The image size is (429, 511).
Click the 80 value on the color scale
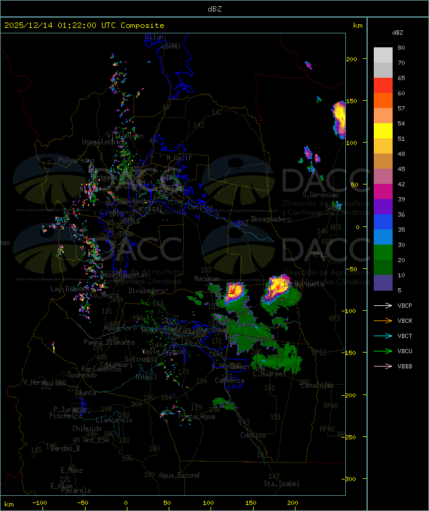pyautogui.click(x=401, y=47)
